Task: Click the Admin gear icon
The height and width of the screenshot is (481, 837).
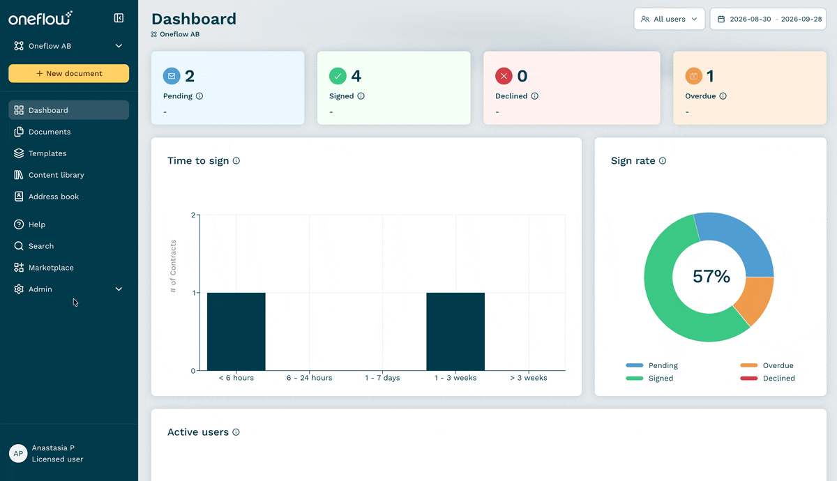Action: tap(19, 289)
